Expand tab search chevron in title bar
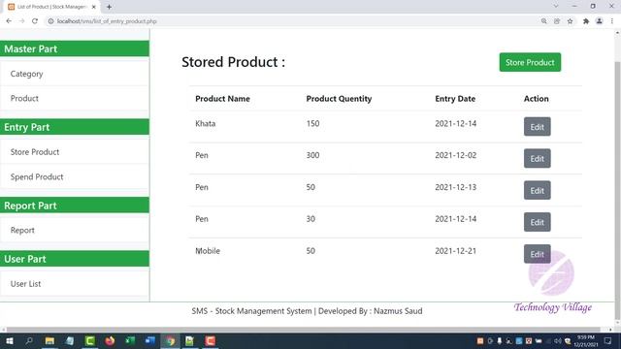Image resolution: width=621 pixels, height=349 pixels. point(556,7)
